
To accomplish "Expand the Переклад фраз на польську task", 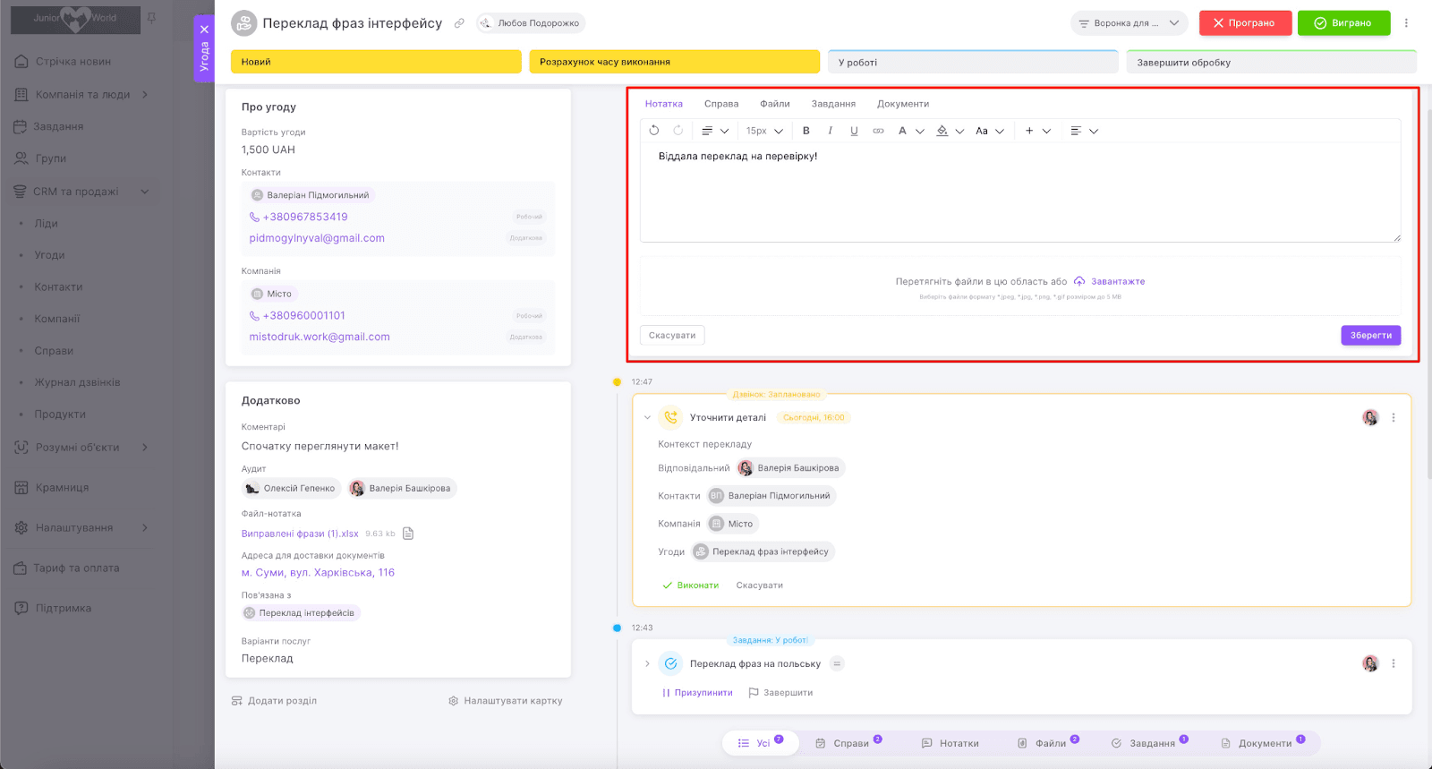I will click(x=647, y=663).
